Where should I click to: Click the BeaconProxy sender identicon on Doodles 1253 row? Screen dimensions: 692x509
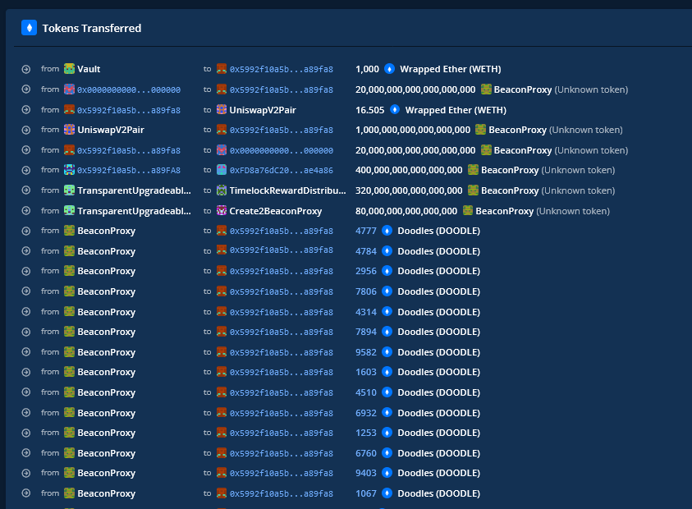pos(69,433)
